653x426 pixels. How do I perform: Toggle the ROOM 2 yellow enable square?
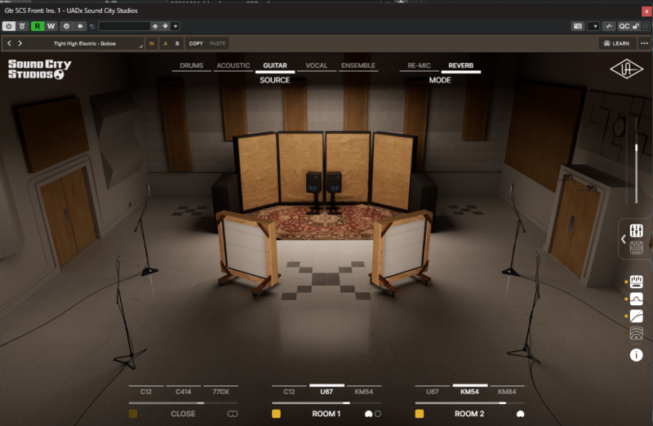tap(420, 414)
